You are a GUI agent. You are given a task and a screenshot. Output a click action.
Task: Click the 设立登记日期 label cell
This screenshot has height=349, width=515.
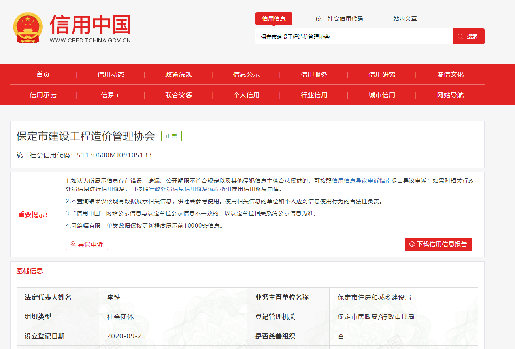click(x=58, y=336)
